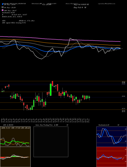Viewport: 127px width, 167px height.
Task: Open the blue Stochastics chart panel
Action: pos(112,137)
